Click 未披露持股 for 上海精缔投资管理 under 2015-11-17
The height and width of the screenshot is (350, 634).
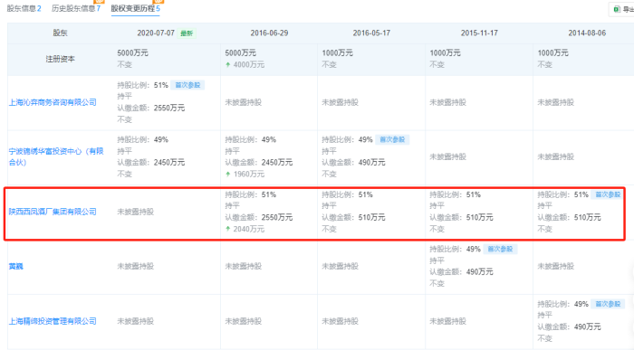(448, 321)
